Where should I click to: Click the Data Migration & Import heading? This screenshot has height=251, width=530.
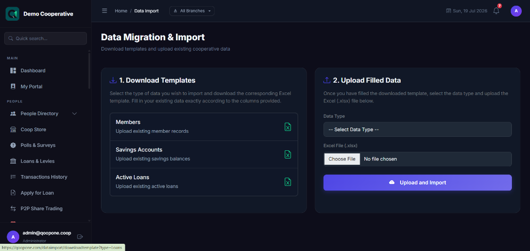coord(153,37)
